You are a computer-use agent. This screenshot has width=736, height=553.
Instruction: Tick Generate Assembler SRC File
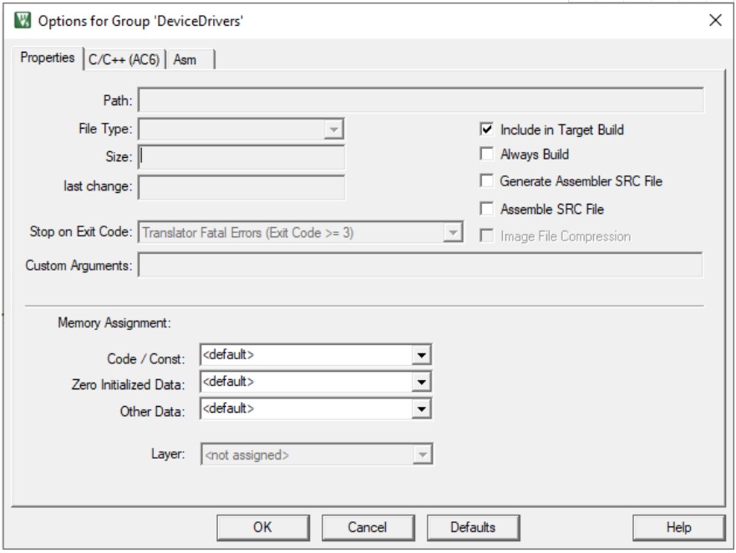pyautogui.click(x=487, y=180)
